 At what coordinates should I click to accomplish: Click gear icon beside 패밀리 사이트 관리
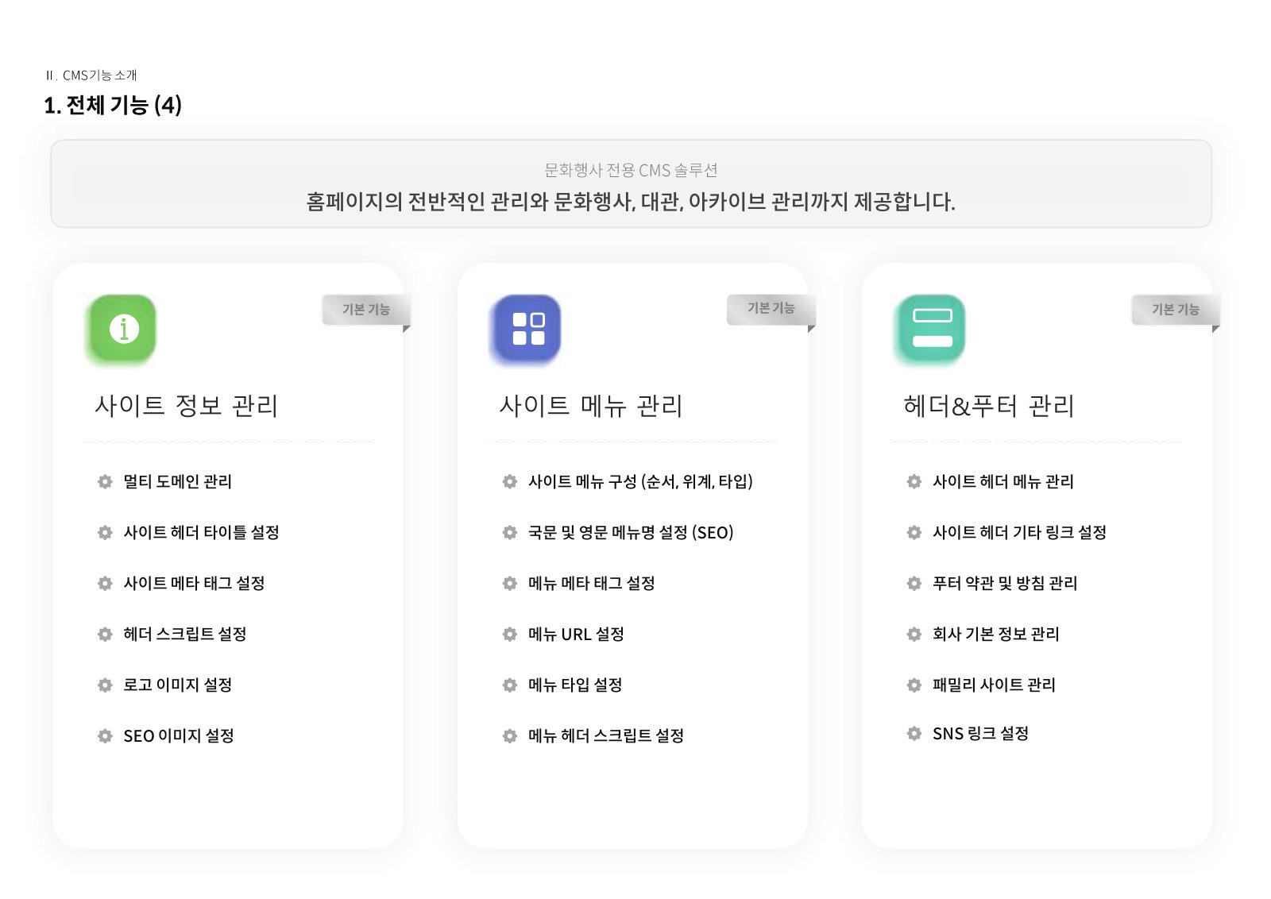(914, 685)
